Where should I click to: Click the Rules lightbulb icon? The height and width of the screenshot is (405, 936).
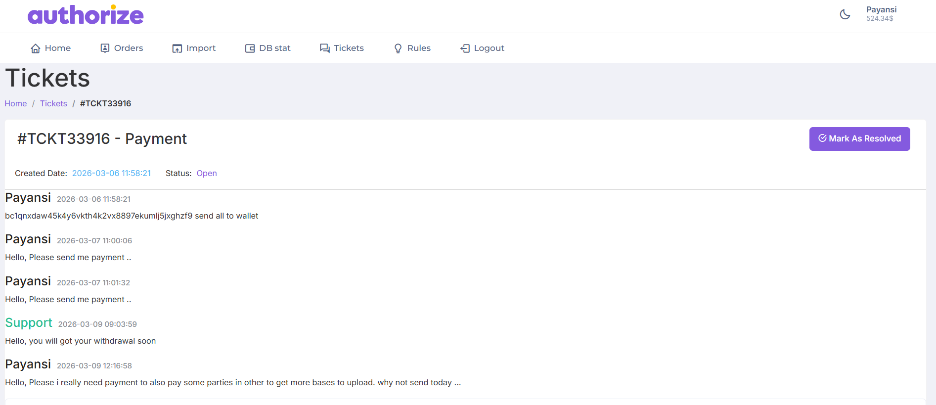point(398,48)
